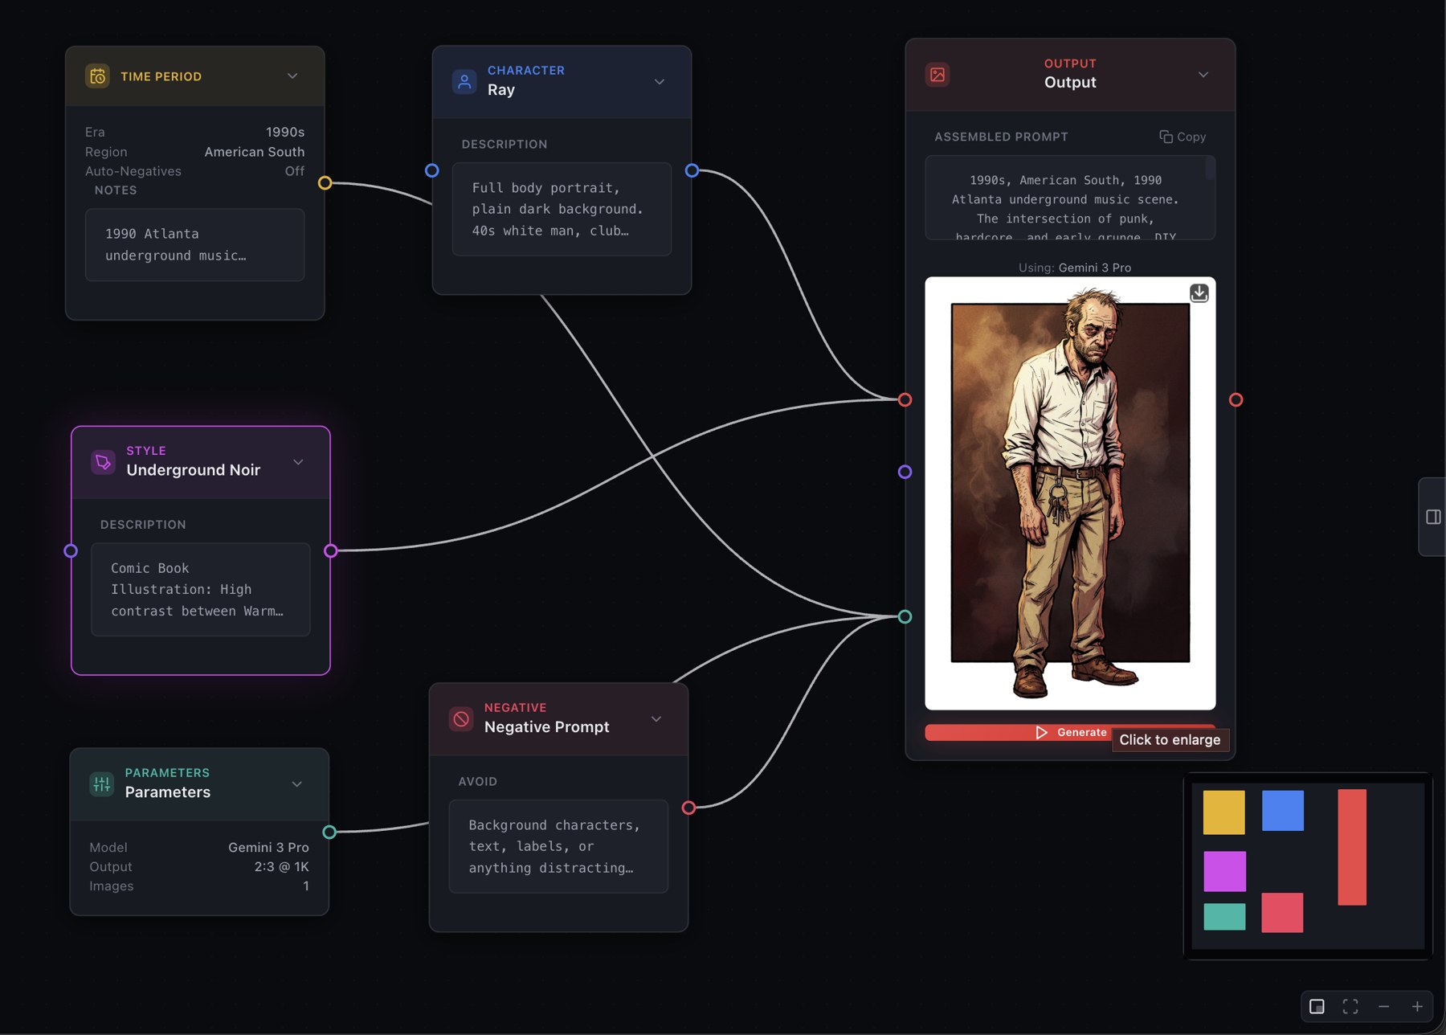The image size is (1446, 1035).
Task: Click the Negative Prompt title text
Action: coord(547,727)
